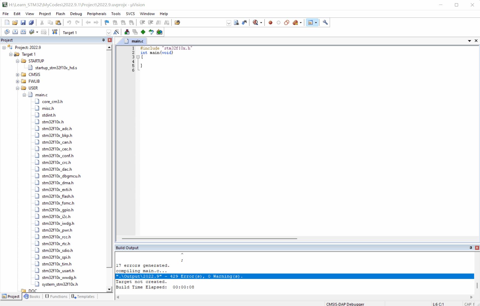Open stm32f10x_gpio.h from the project tree
The height and width of the screenshot is (306, 480).
tap(58, 210)
